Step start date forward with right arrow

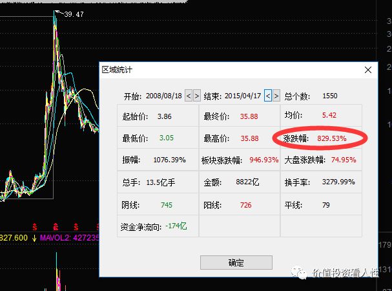coord(197,96)
